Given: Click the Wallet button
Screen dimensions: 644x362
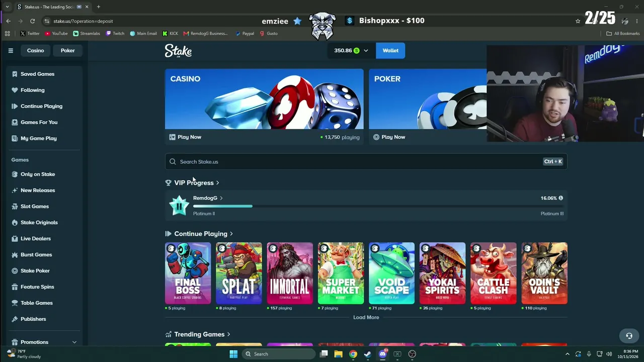Looking at the screenshot, I should tap(390, 50).
